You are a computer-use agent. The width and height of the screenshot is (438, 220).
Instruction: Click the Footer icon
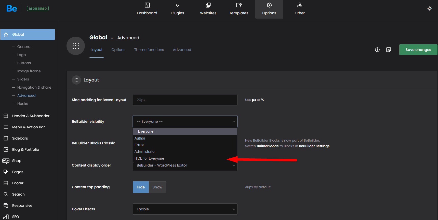click(x=6, y=183)
